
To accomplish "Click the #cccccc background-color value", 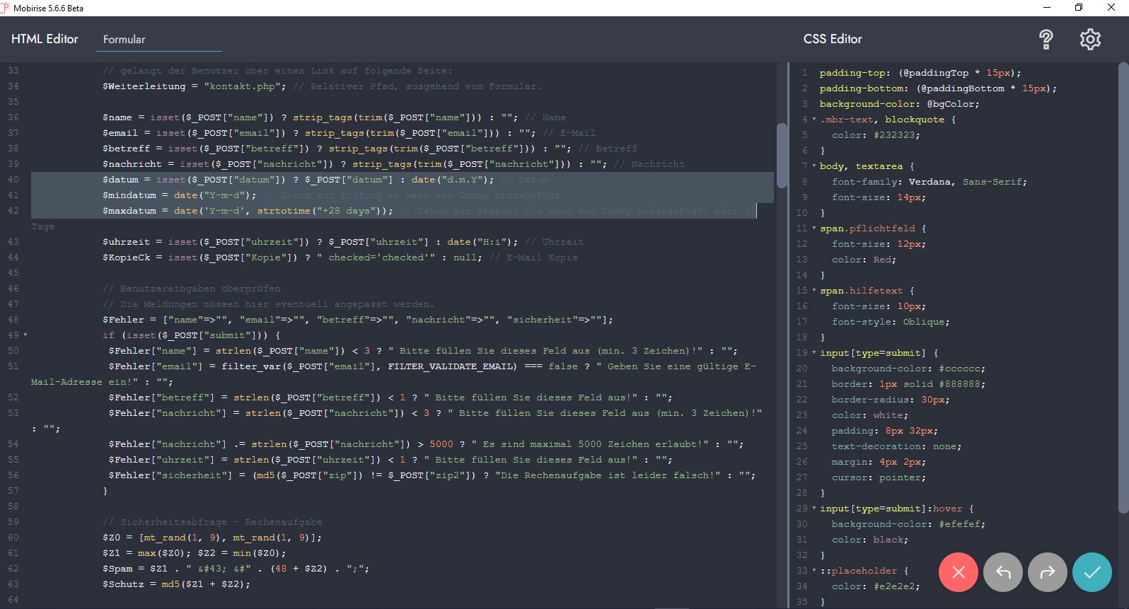I will [961, 369].
